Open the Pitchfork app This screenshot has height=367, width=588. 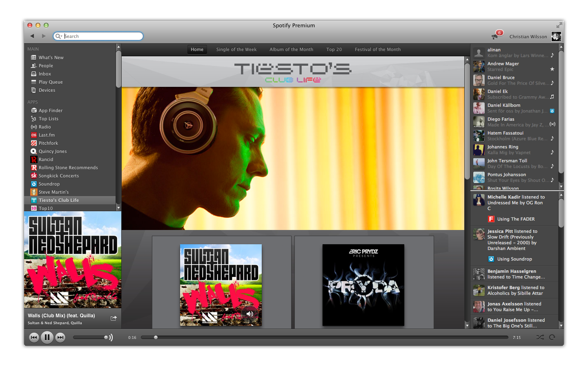(x=45, y=143)
